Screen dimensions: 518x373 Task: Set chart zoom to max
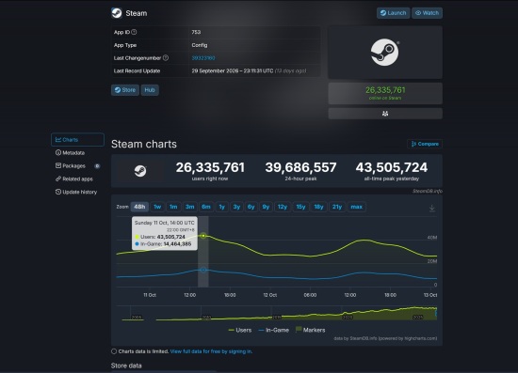click(356, 207)
